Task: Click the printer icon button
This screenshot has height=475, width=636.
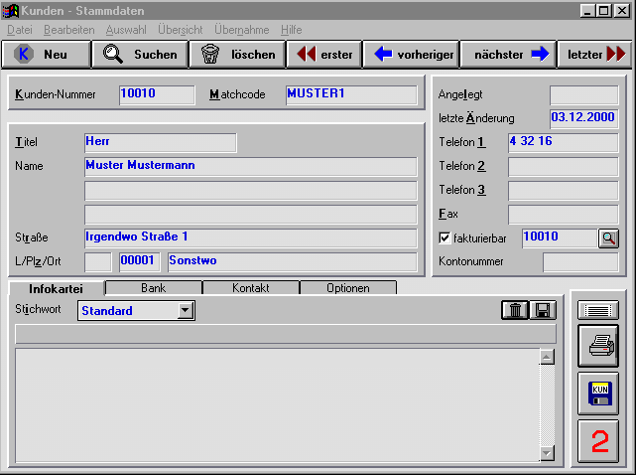Action: (598, 346)
